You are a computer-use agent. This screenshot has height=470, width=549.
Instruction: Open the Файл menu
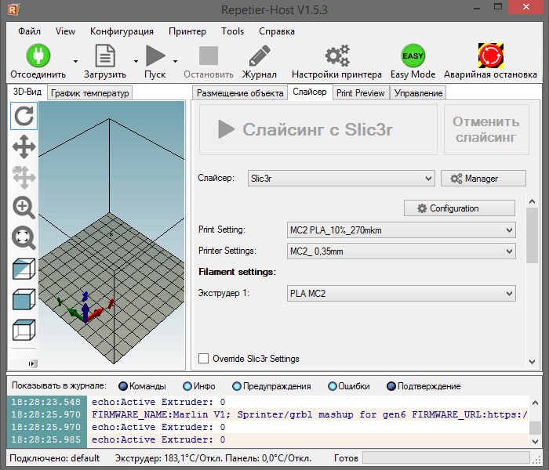click(x=30, y=31)
